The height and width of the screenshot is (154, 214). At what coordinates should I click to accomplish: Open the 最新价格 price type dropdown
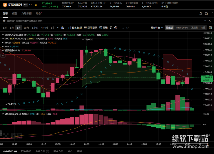(x=157, y=27)
